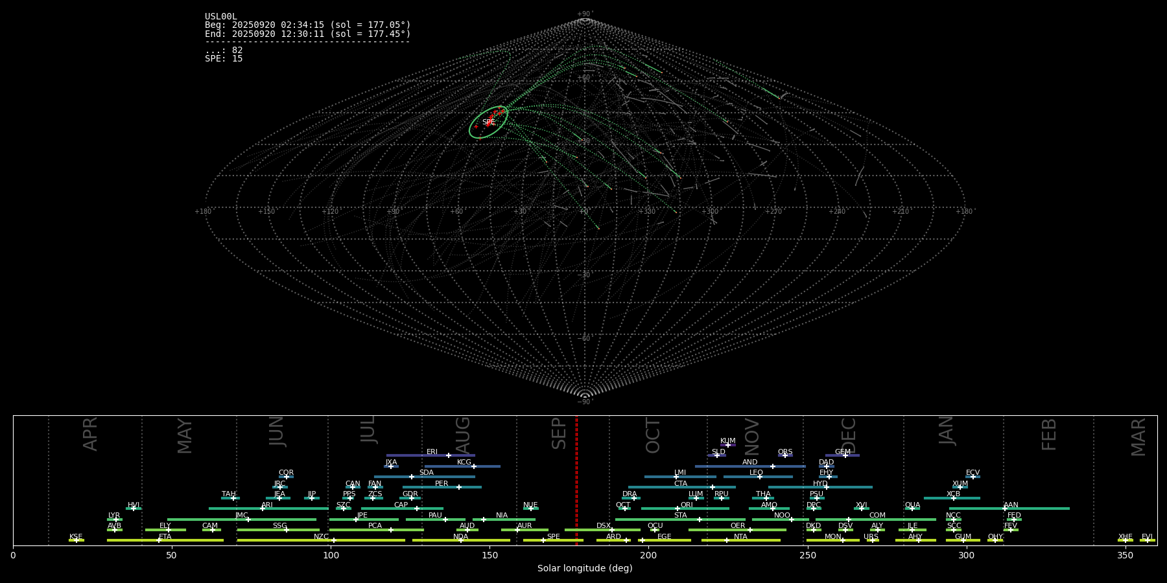
Task: Select the ETA shower label
Action: pyautogui.click(x=165, y=537)
